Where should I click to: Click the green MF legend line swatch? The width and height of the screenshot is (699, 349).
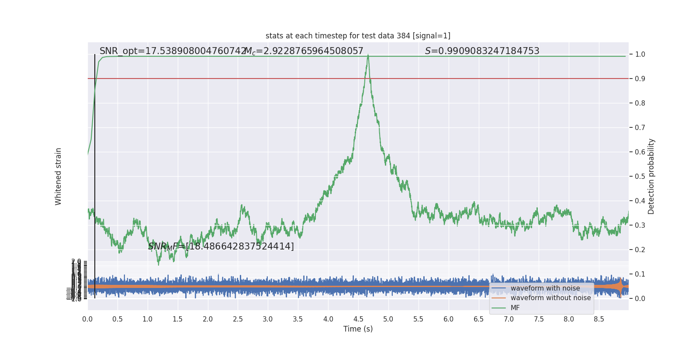pos(499,308)
